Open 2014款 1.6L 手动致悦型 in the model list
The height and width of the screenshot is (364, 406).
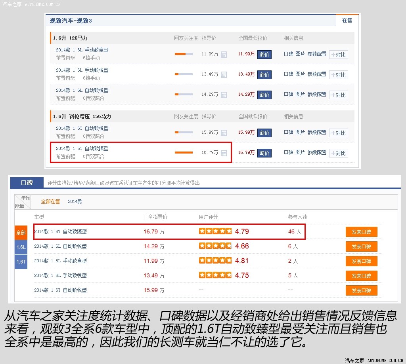pyautogui.click(x=82, y=70)
